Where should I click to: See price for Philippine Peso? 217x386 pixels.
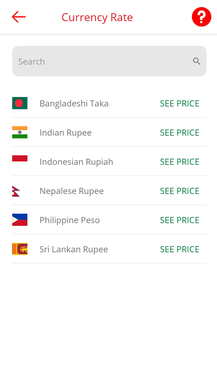179,220
